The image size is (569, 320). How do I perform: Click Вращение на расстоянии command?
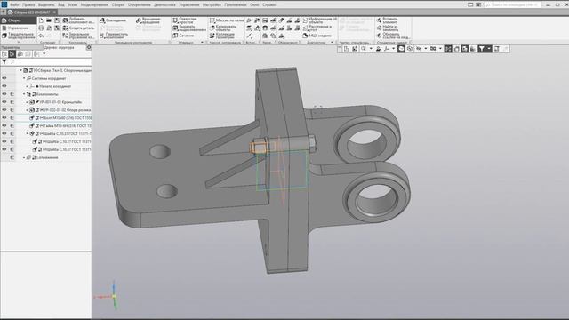(x=148, y=20)
